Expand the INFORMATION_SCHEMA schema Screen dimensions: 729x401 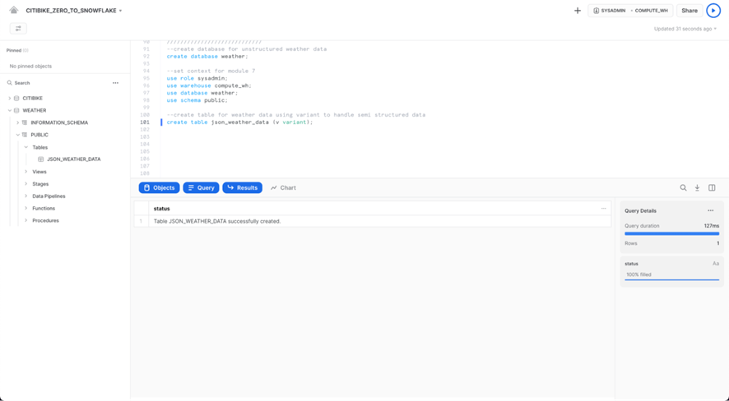[x=18, y=122]
